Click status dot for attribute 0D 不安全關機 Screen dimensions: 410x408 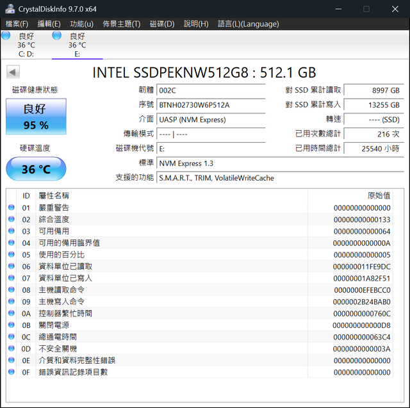coord(12,348)
